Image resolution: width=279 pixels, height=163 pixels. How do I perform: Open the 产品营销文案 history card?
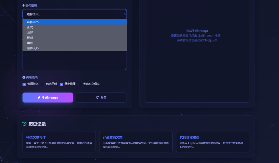[136, 142]
